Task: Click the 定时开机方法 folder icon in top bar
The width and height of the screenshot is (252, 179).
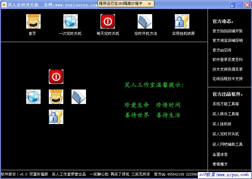Action: pyautogui.click(x=145, y=21)
